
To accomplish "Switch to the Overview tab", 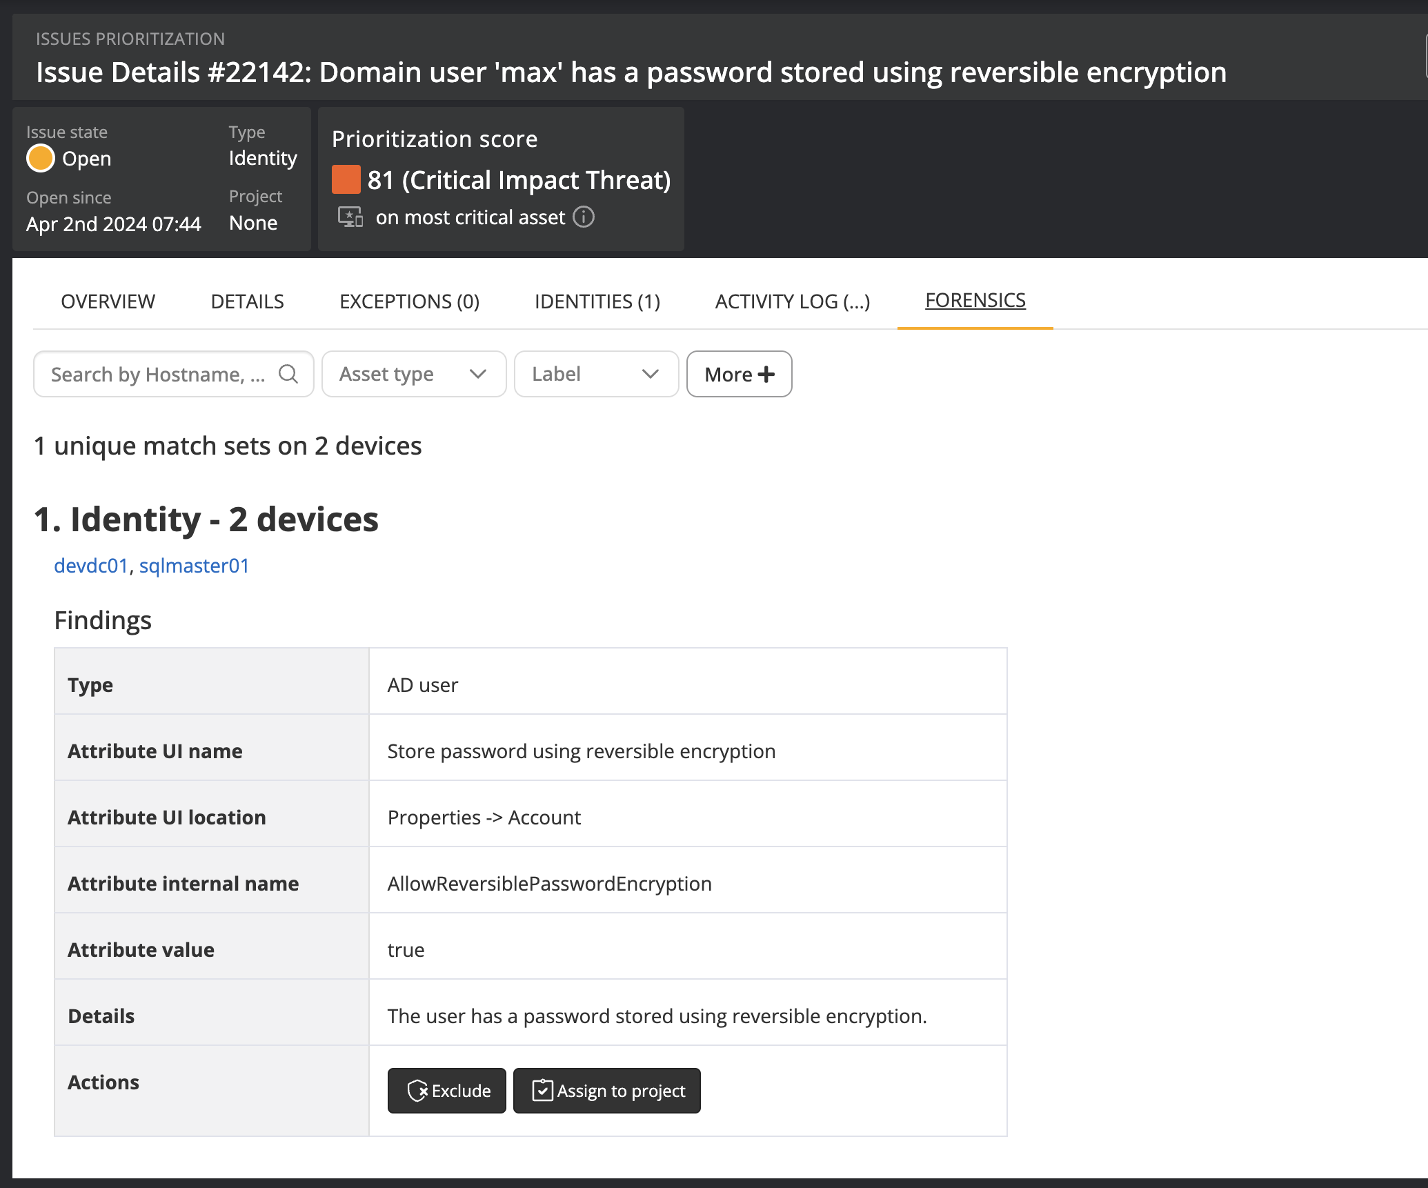I will tap(108, 301).
